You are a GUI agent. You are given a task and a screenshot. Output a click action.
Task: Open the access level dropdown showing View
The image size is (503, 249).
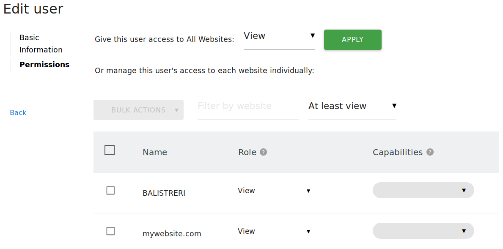(x=279, y=36)
